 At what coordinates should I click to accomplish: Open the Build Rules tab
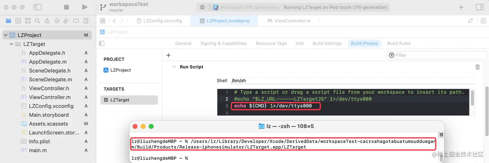399,43
